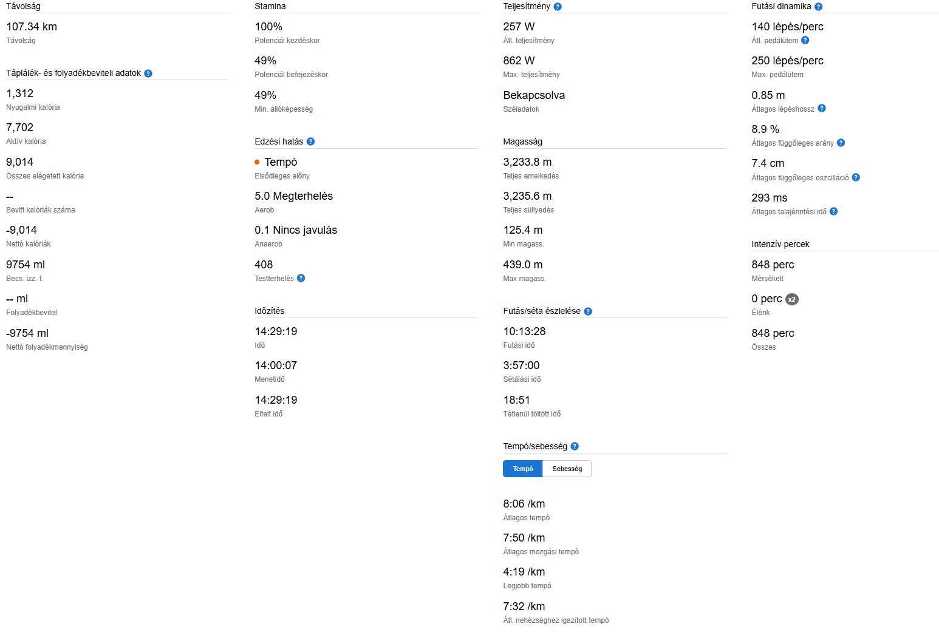Open Átlagos talajérintési idő info icon
Viewport: 939px width, 635px height.
pyautogui.click(x=833, y=212)
